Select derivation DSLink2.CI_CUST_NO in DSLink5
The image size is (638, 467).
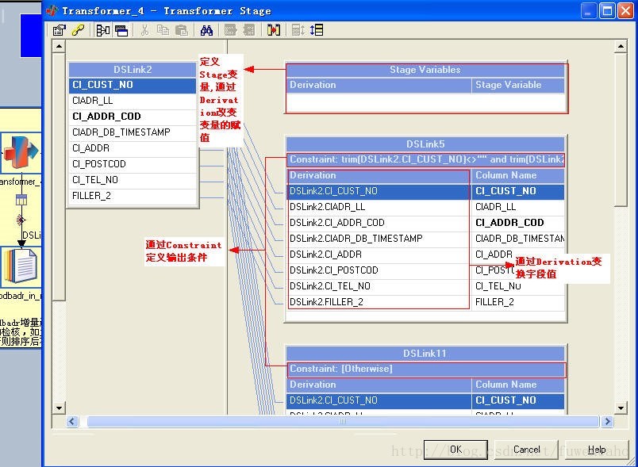pyautogui.click(x=379, y=191)
